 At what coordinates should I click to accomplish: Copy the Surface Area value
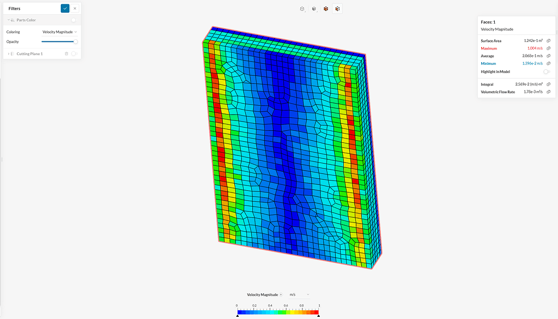pyautogui.click(x=547, y=40)
